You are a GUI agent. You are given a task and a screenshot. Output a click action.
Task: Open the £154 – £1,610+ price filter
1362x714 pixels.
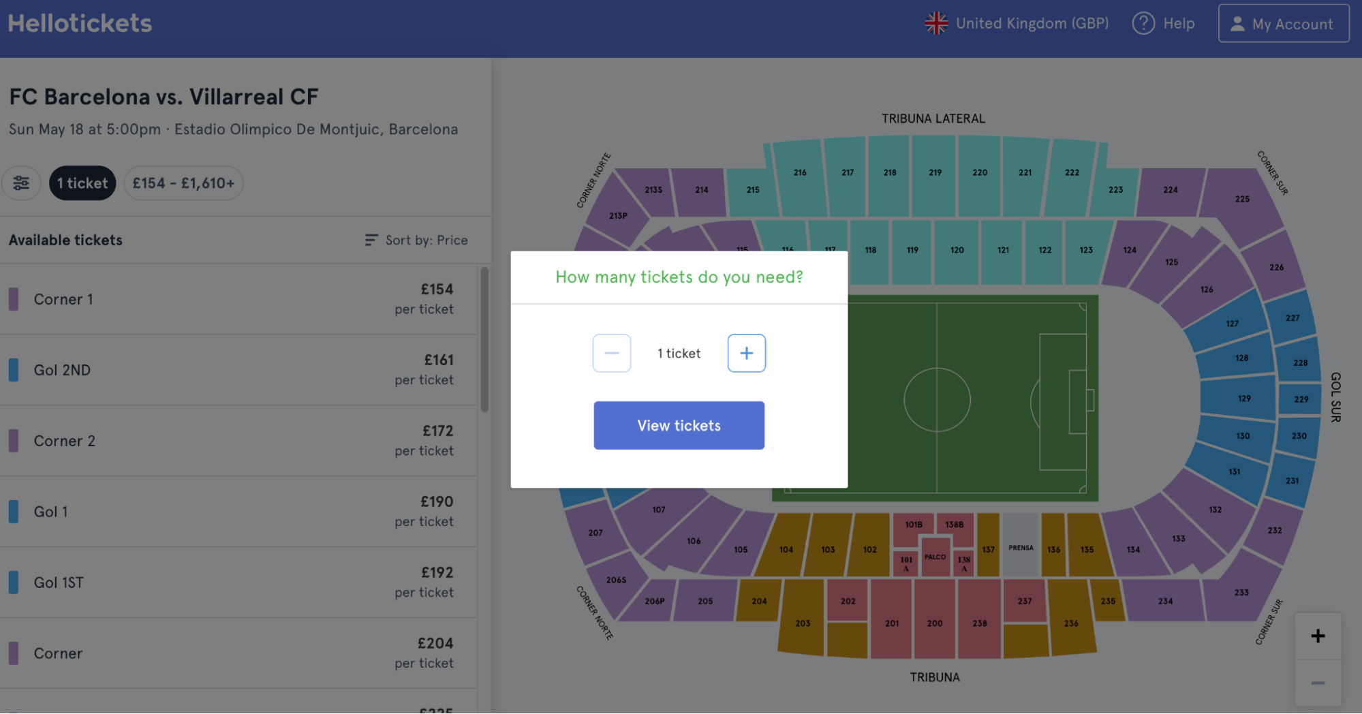click(183, 183)
